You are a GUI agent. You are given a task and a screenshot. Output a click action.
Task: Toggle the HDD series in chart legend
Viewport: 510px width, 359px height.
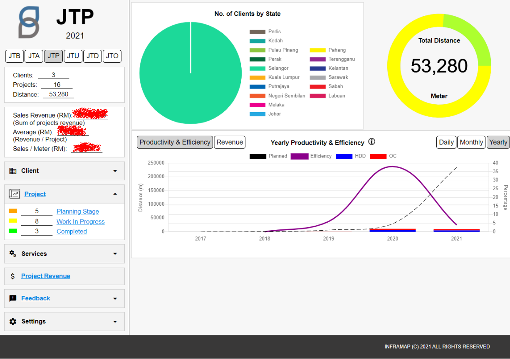[351, 156]
